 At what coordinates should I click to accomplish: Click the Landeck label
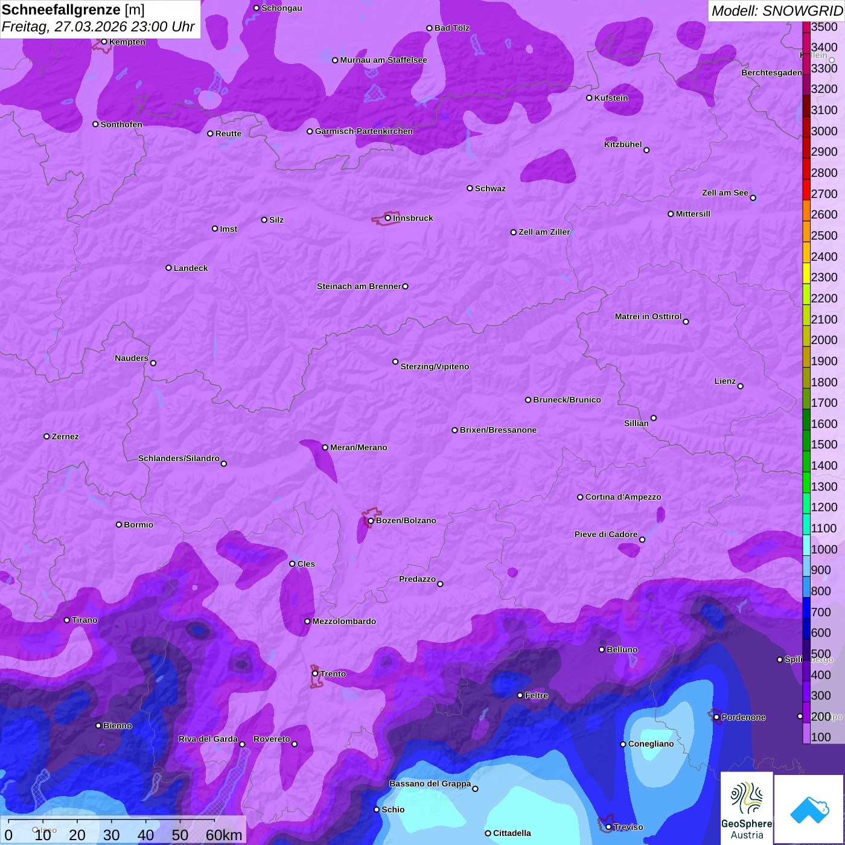(191, 268)
